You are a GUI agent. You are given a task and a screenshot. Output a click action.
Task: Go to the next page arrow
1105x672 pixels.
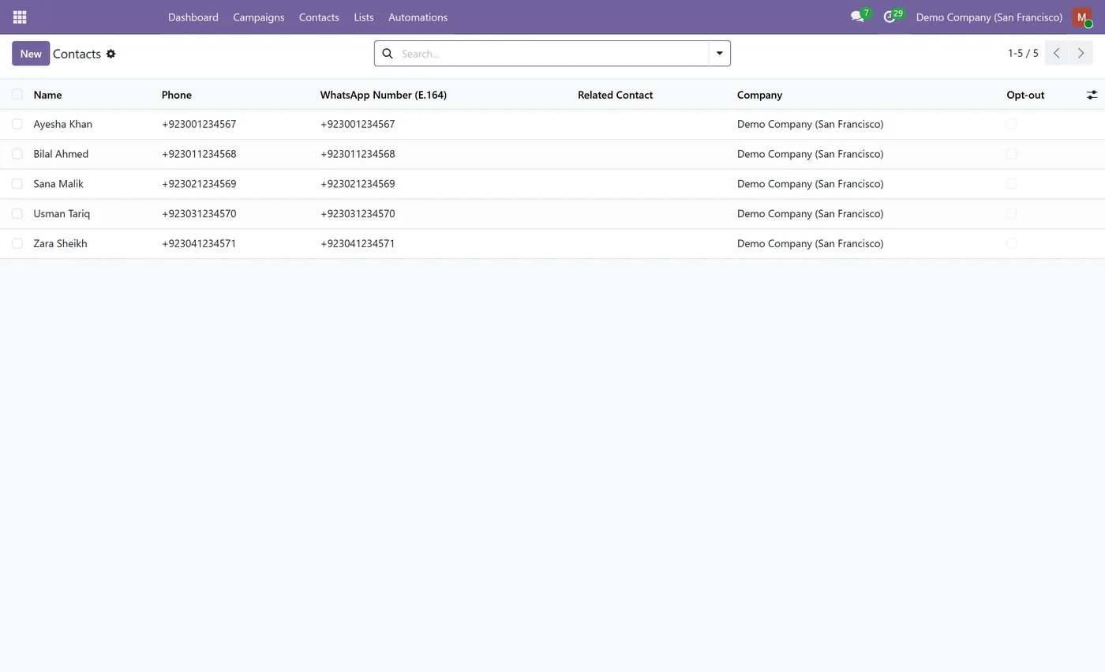click(x=1081, y=54)
